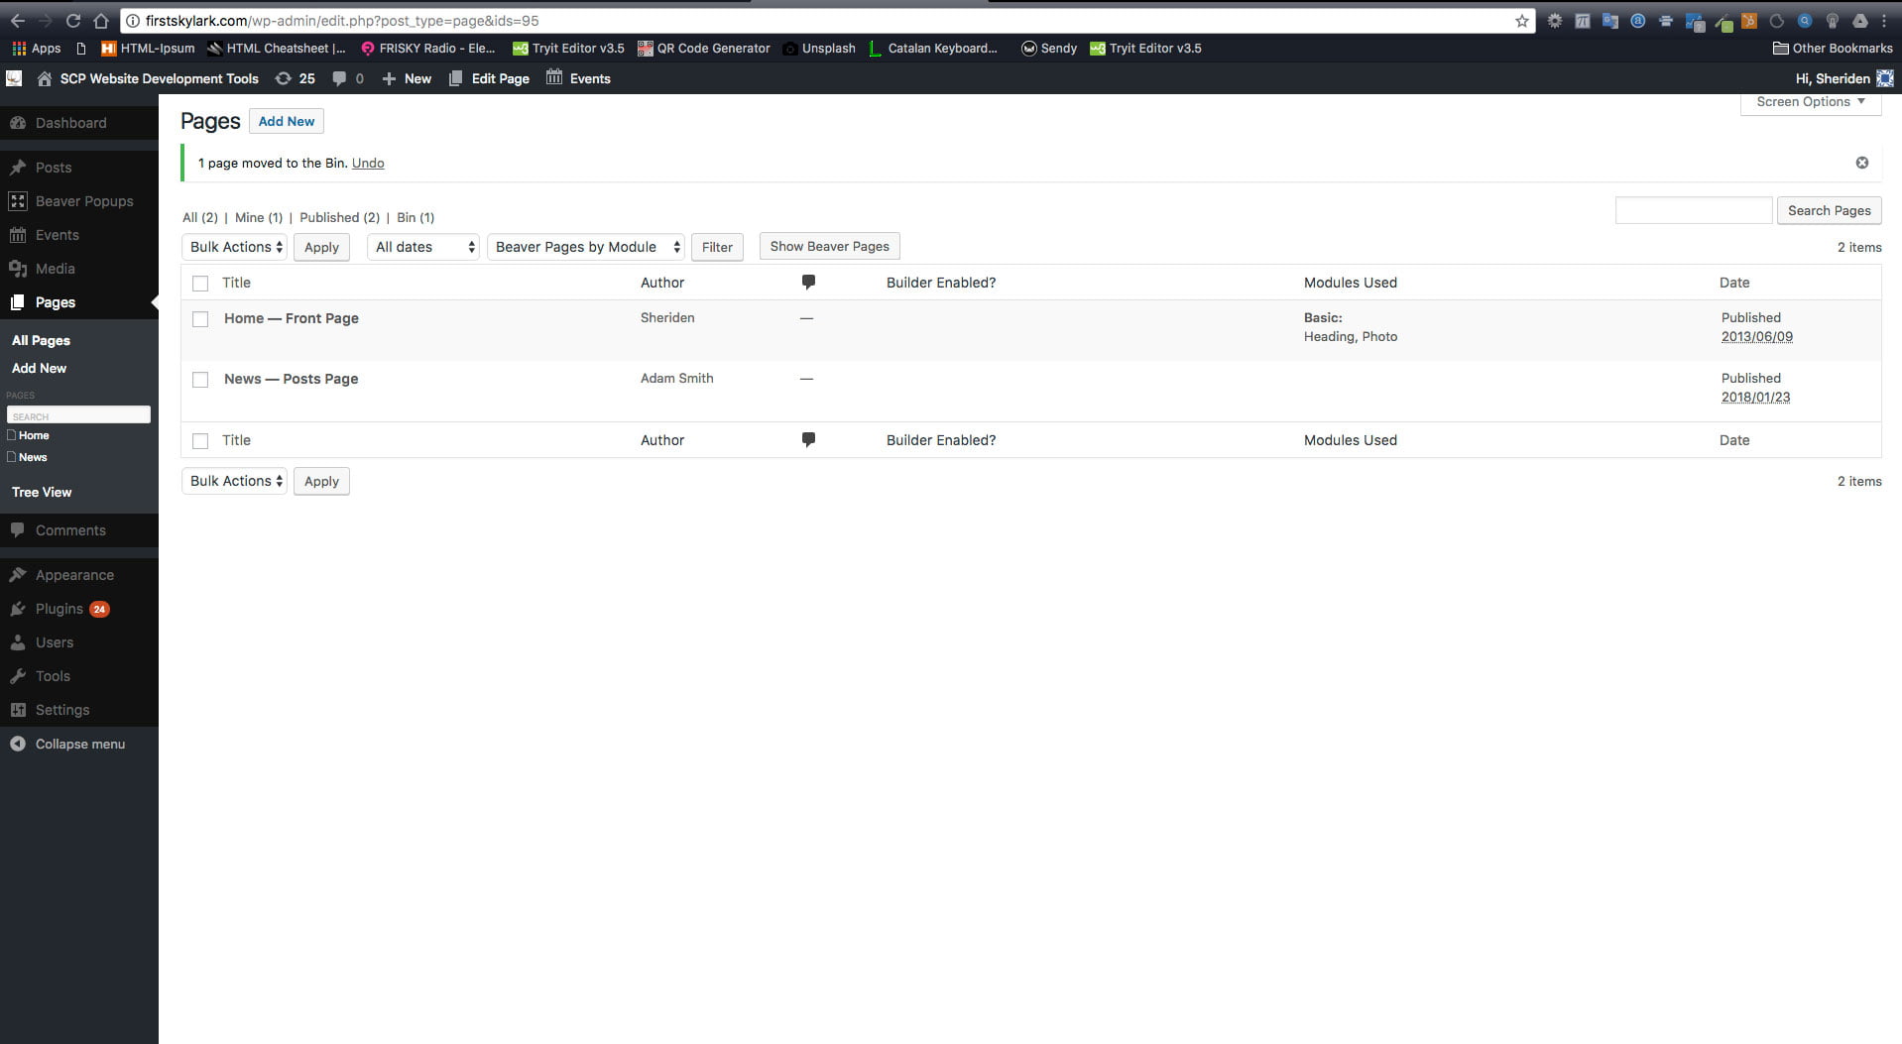Click the updates counter showing 25
Viewport: 1902px width, 1044px height.
pyautogui.click(x=296, y=78)
